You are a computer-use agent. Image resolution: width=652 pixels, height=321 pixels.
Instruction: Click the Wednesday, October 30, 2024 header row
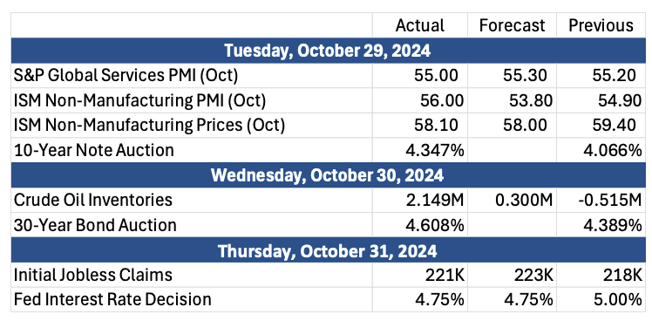coord(328,175)
